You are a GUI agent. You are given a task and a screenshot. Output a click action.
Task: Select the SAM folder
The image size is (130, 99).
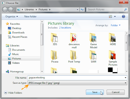[93, 56]
